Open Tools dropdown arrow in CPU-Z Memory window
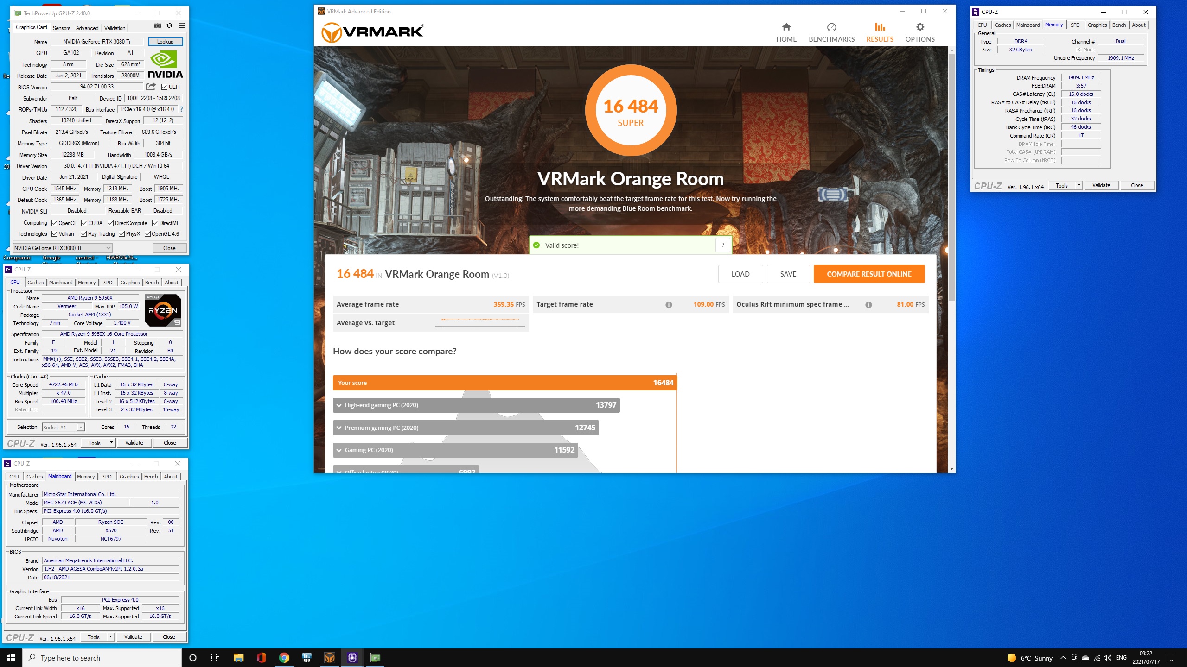Image resolution: width=1187 pixels, height=667 pixels. click(1079, 186)
